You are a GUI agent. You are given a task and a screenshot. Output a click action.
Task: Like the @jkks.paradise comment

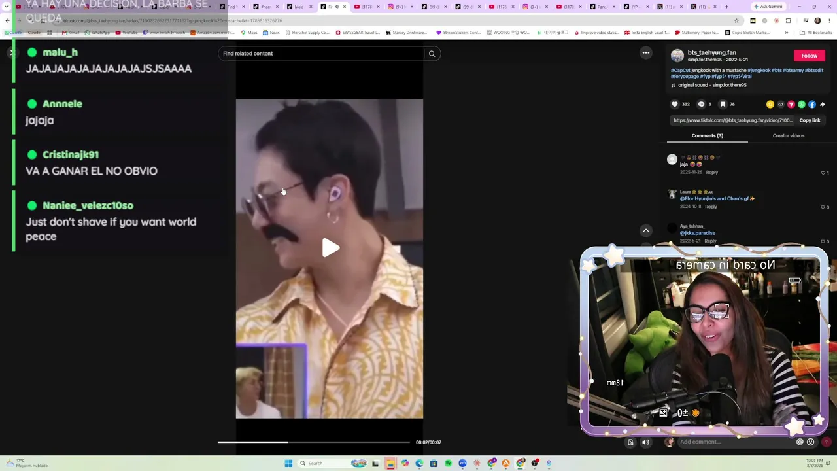point(823,241)
